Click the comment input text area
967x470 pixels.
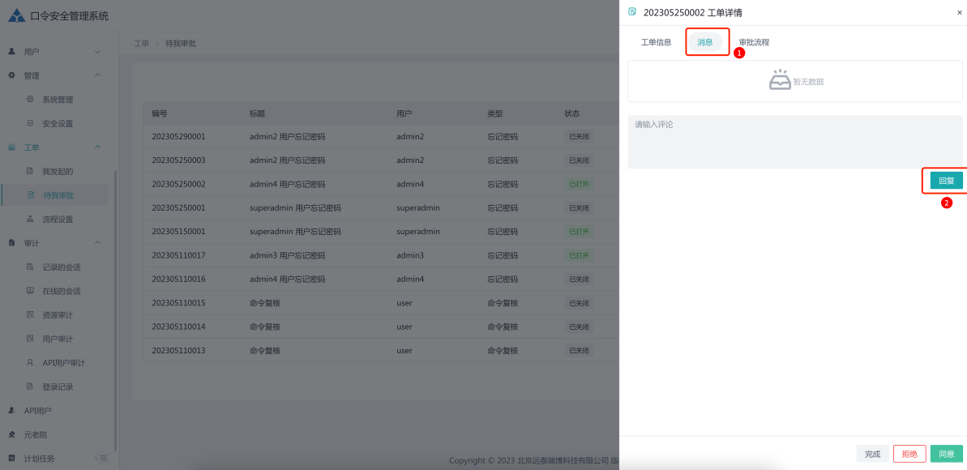[x=794, y=142]
